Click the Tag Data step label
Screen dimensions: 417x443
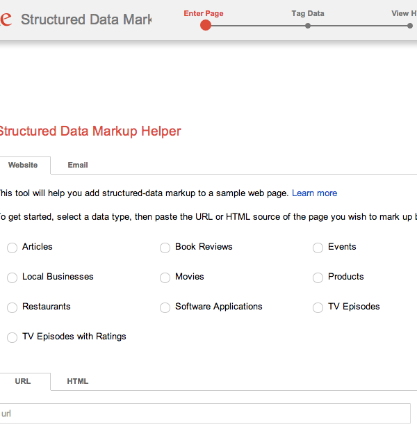tap(308, 13)
